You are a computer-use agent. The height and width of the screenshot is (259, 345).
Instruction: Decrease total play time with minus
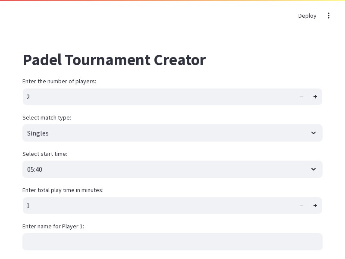pos(301,205)
